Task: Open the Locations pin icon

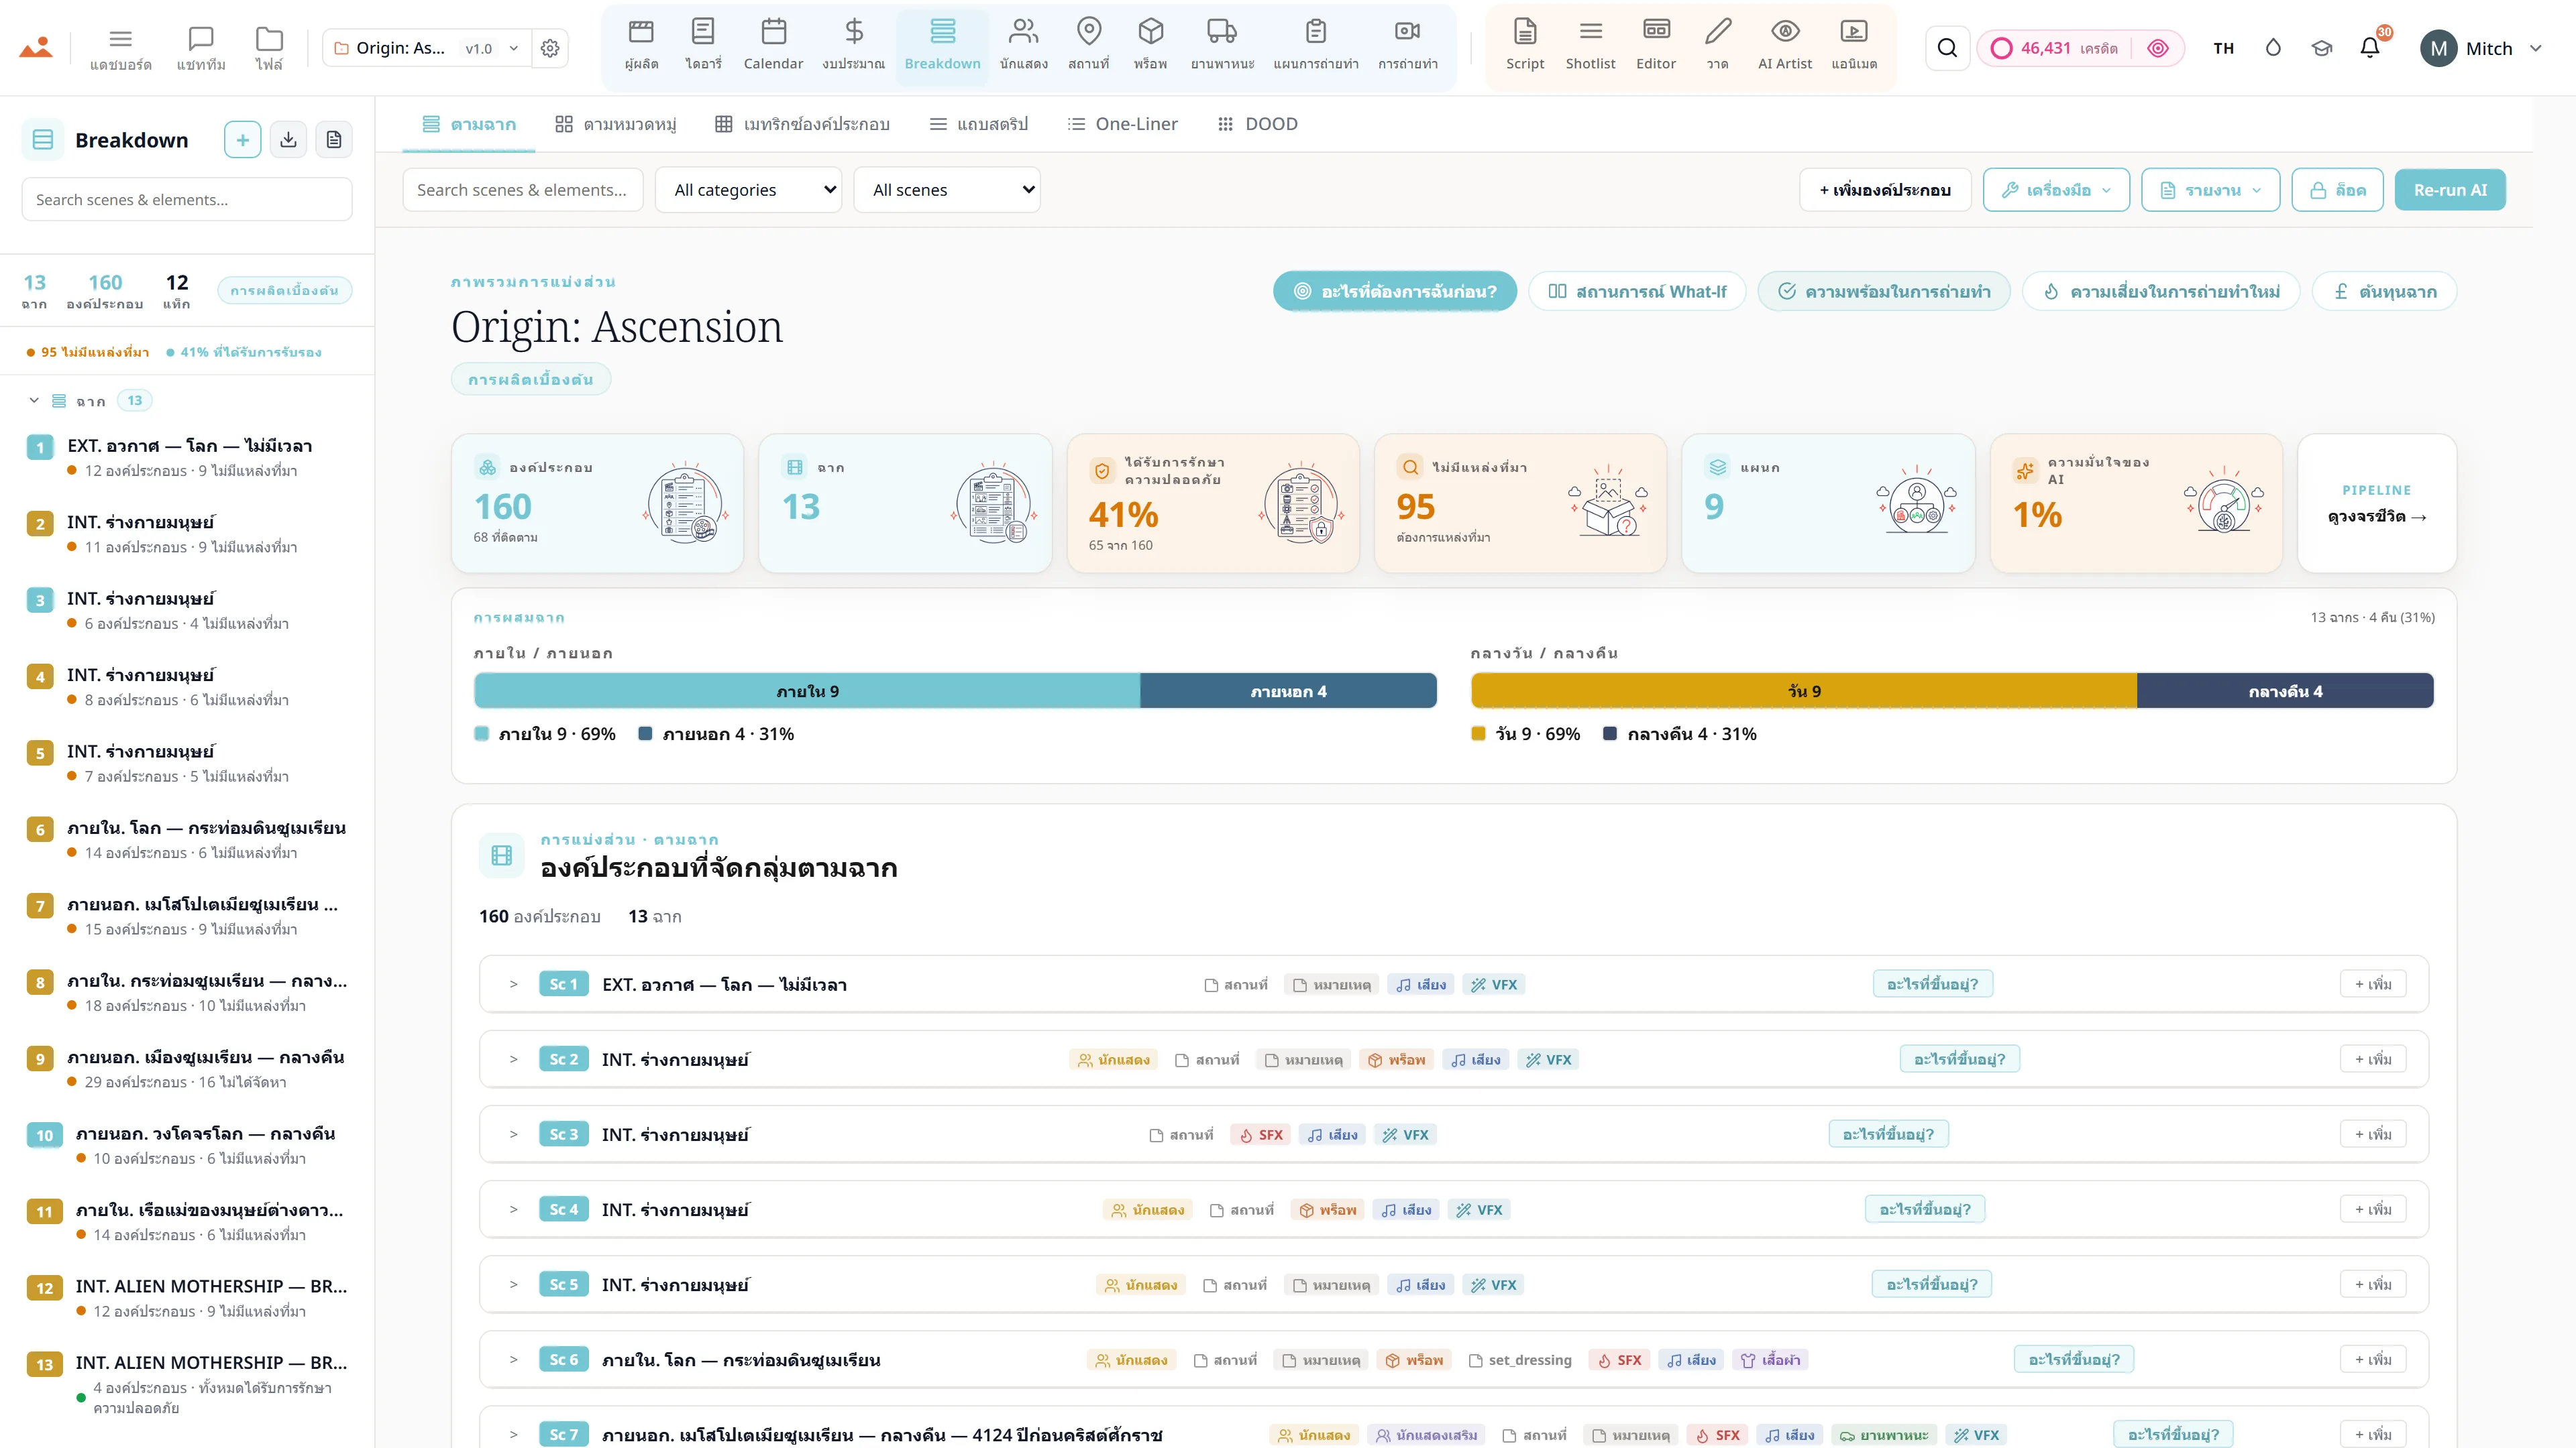Action: click(x=1088, y=45)
